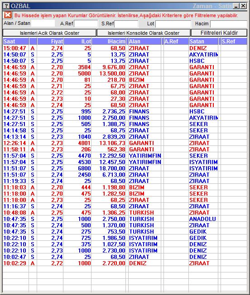Select the 14:13:14 time cell

coord(14,137)
